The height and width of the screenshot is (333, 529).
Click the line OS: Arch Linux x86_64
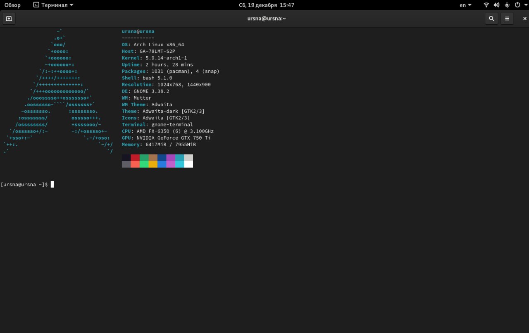(153, 45)
